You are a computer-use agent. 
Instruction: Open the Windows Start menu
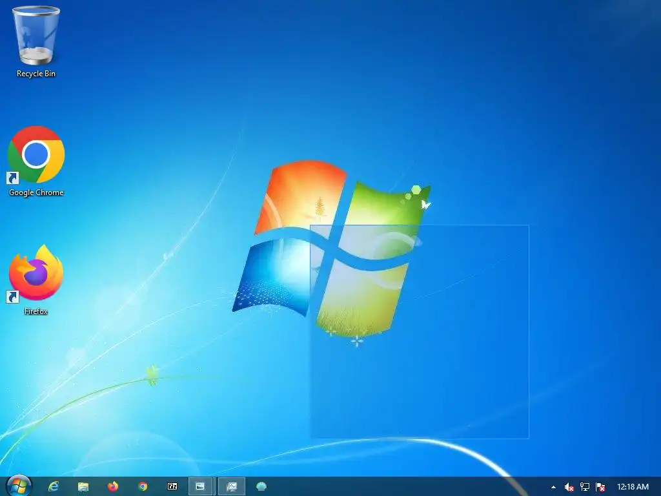19,486
